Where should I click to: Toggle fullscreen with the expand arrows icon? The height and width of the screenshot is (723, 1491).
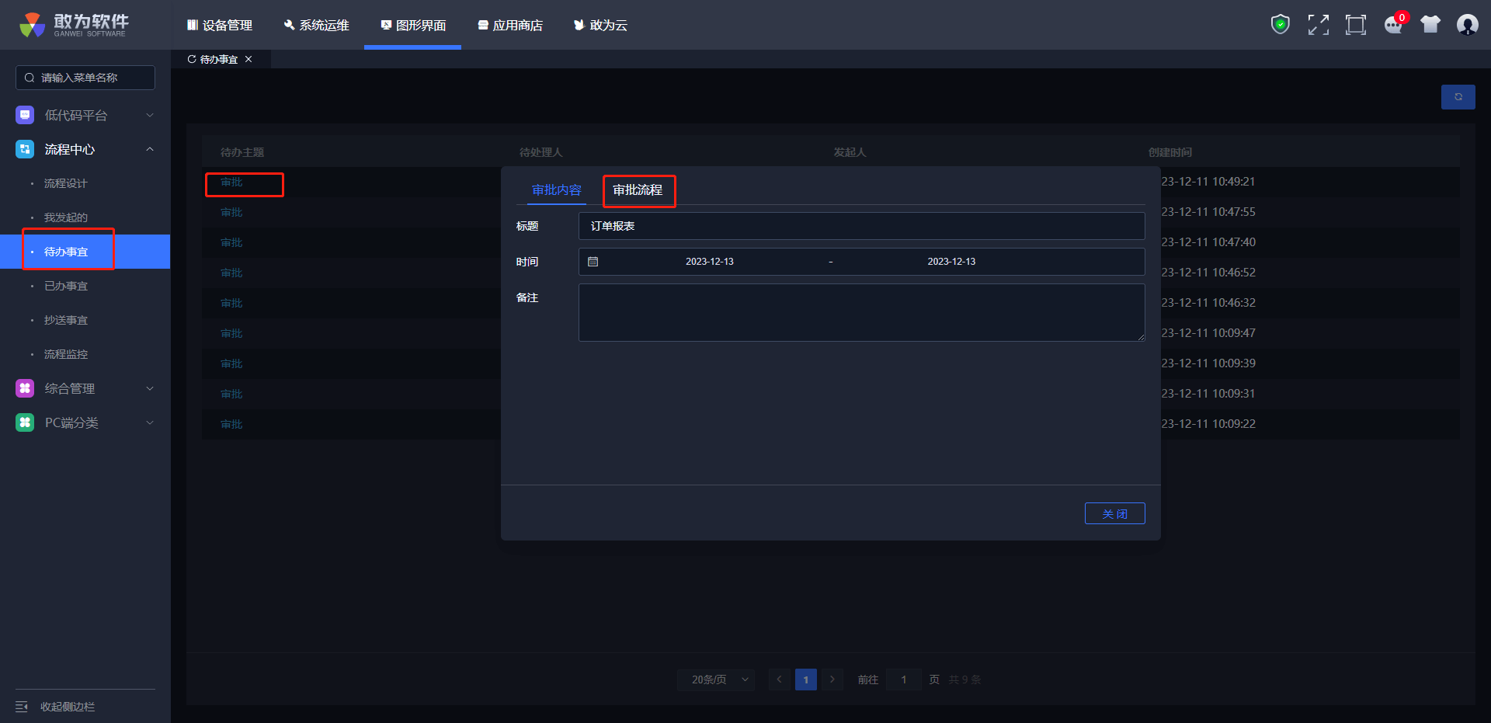click(1318, 25)
